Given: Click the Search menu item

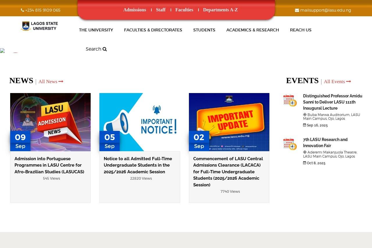Looking at the screenshot, I should pyautogui.click(x=96, y=49).
